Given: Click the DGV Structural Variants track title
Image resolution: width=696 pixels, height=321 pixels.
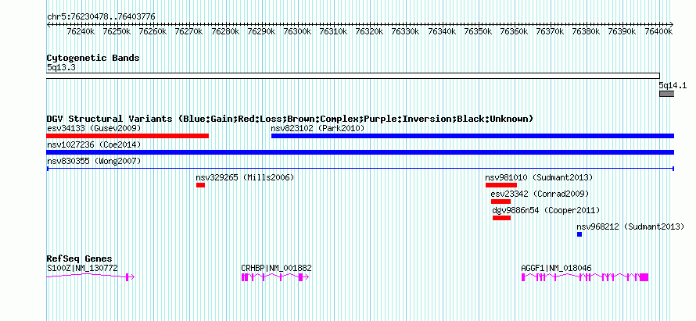Looking at the screenshot, I should [x=290, y=119].
